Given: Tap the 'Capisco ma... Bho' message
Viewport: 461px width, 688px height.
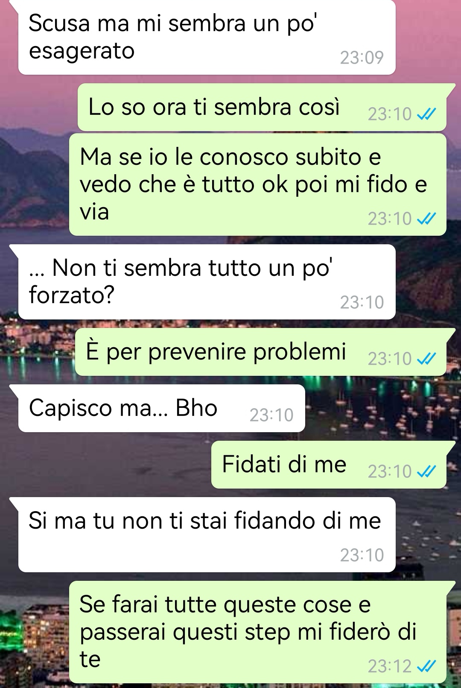Looking at the screenshot, I should coord(161,408).
